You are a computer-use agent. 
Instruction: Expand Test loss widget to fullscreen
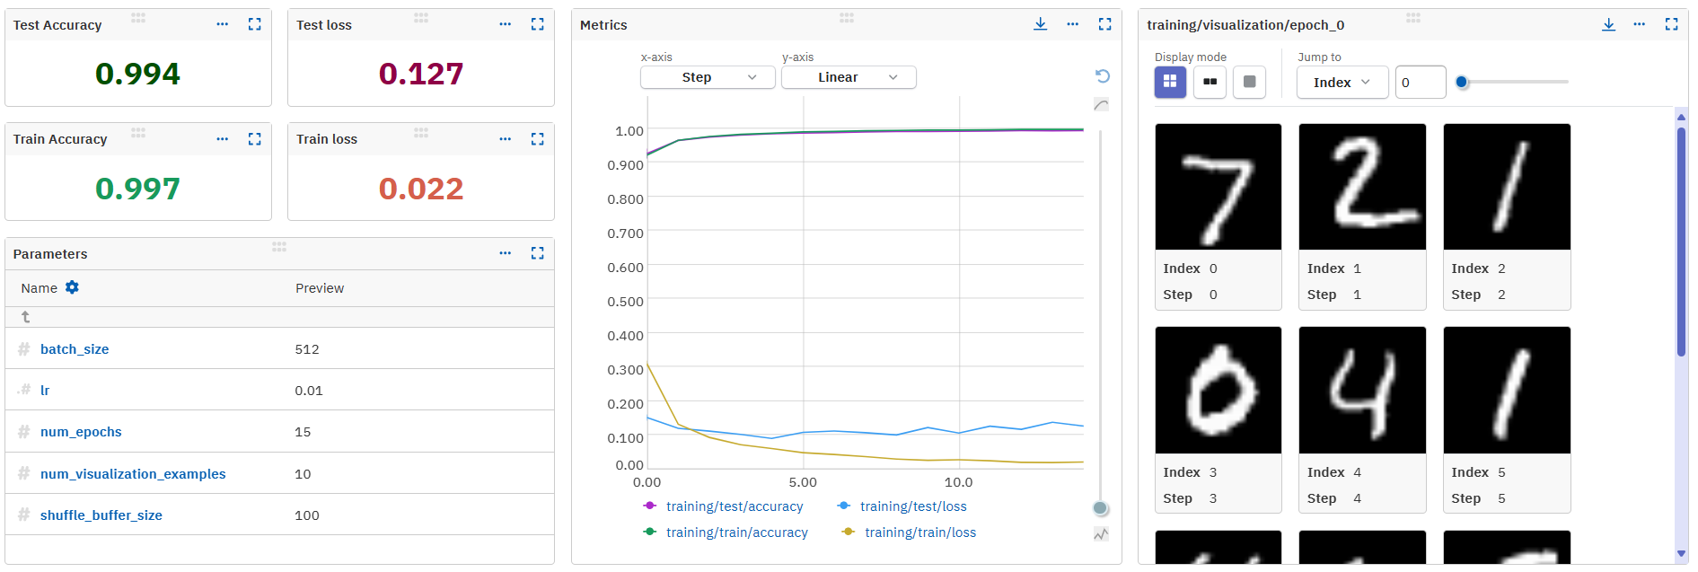(x=538, y=24)
